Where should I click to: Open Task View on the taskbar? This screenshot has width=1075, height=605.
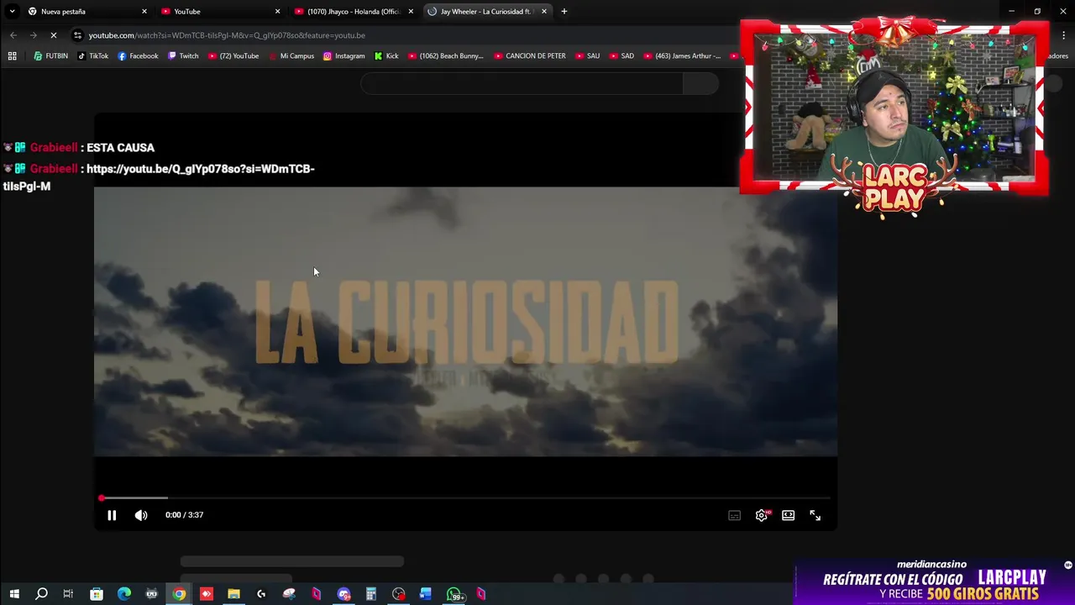pyautogui.click(x=68, y=594)
